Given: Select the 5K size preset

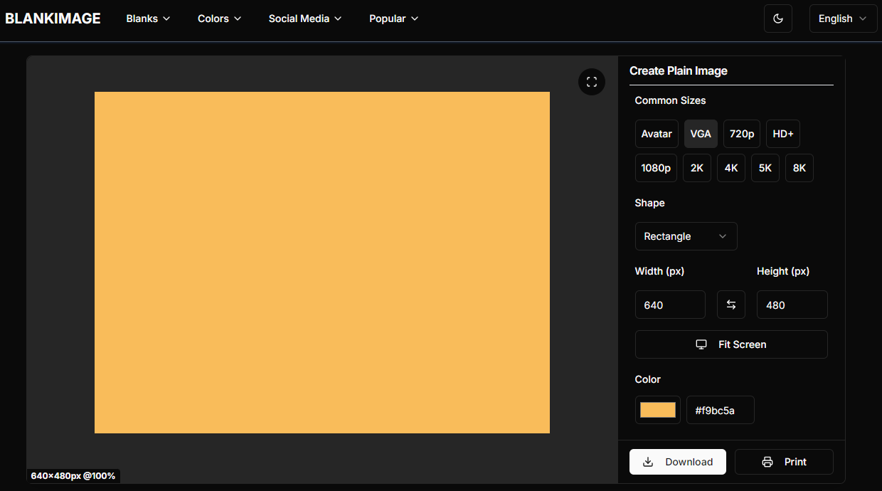Looking at the screenshot, I should pos(765,168).
